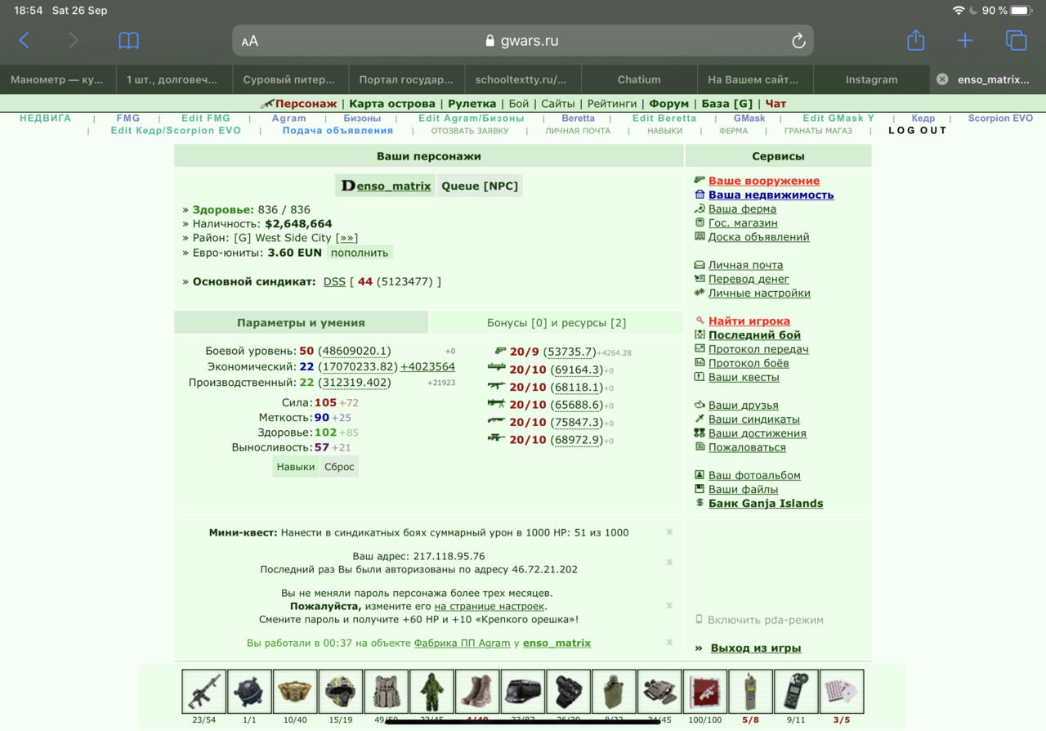The image size is (1046, 731).
Task: Open Карта острова menu item
Action: click(x=392, y=104)
